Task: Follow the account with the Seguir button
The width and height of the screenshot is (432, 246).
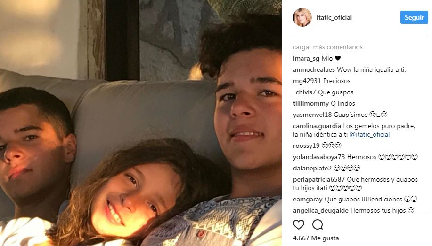Action: pos(414,17)
